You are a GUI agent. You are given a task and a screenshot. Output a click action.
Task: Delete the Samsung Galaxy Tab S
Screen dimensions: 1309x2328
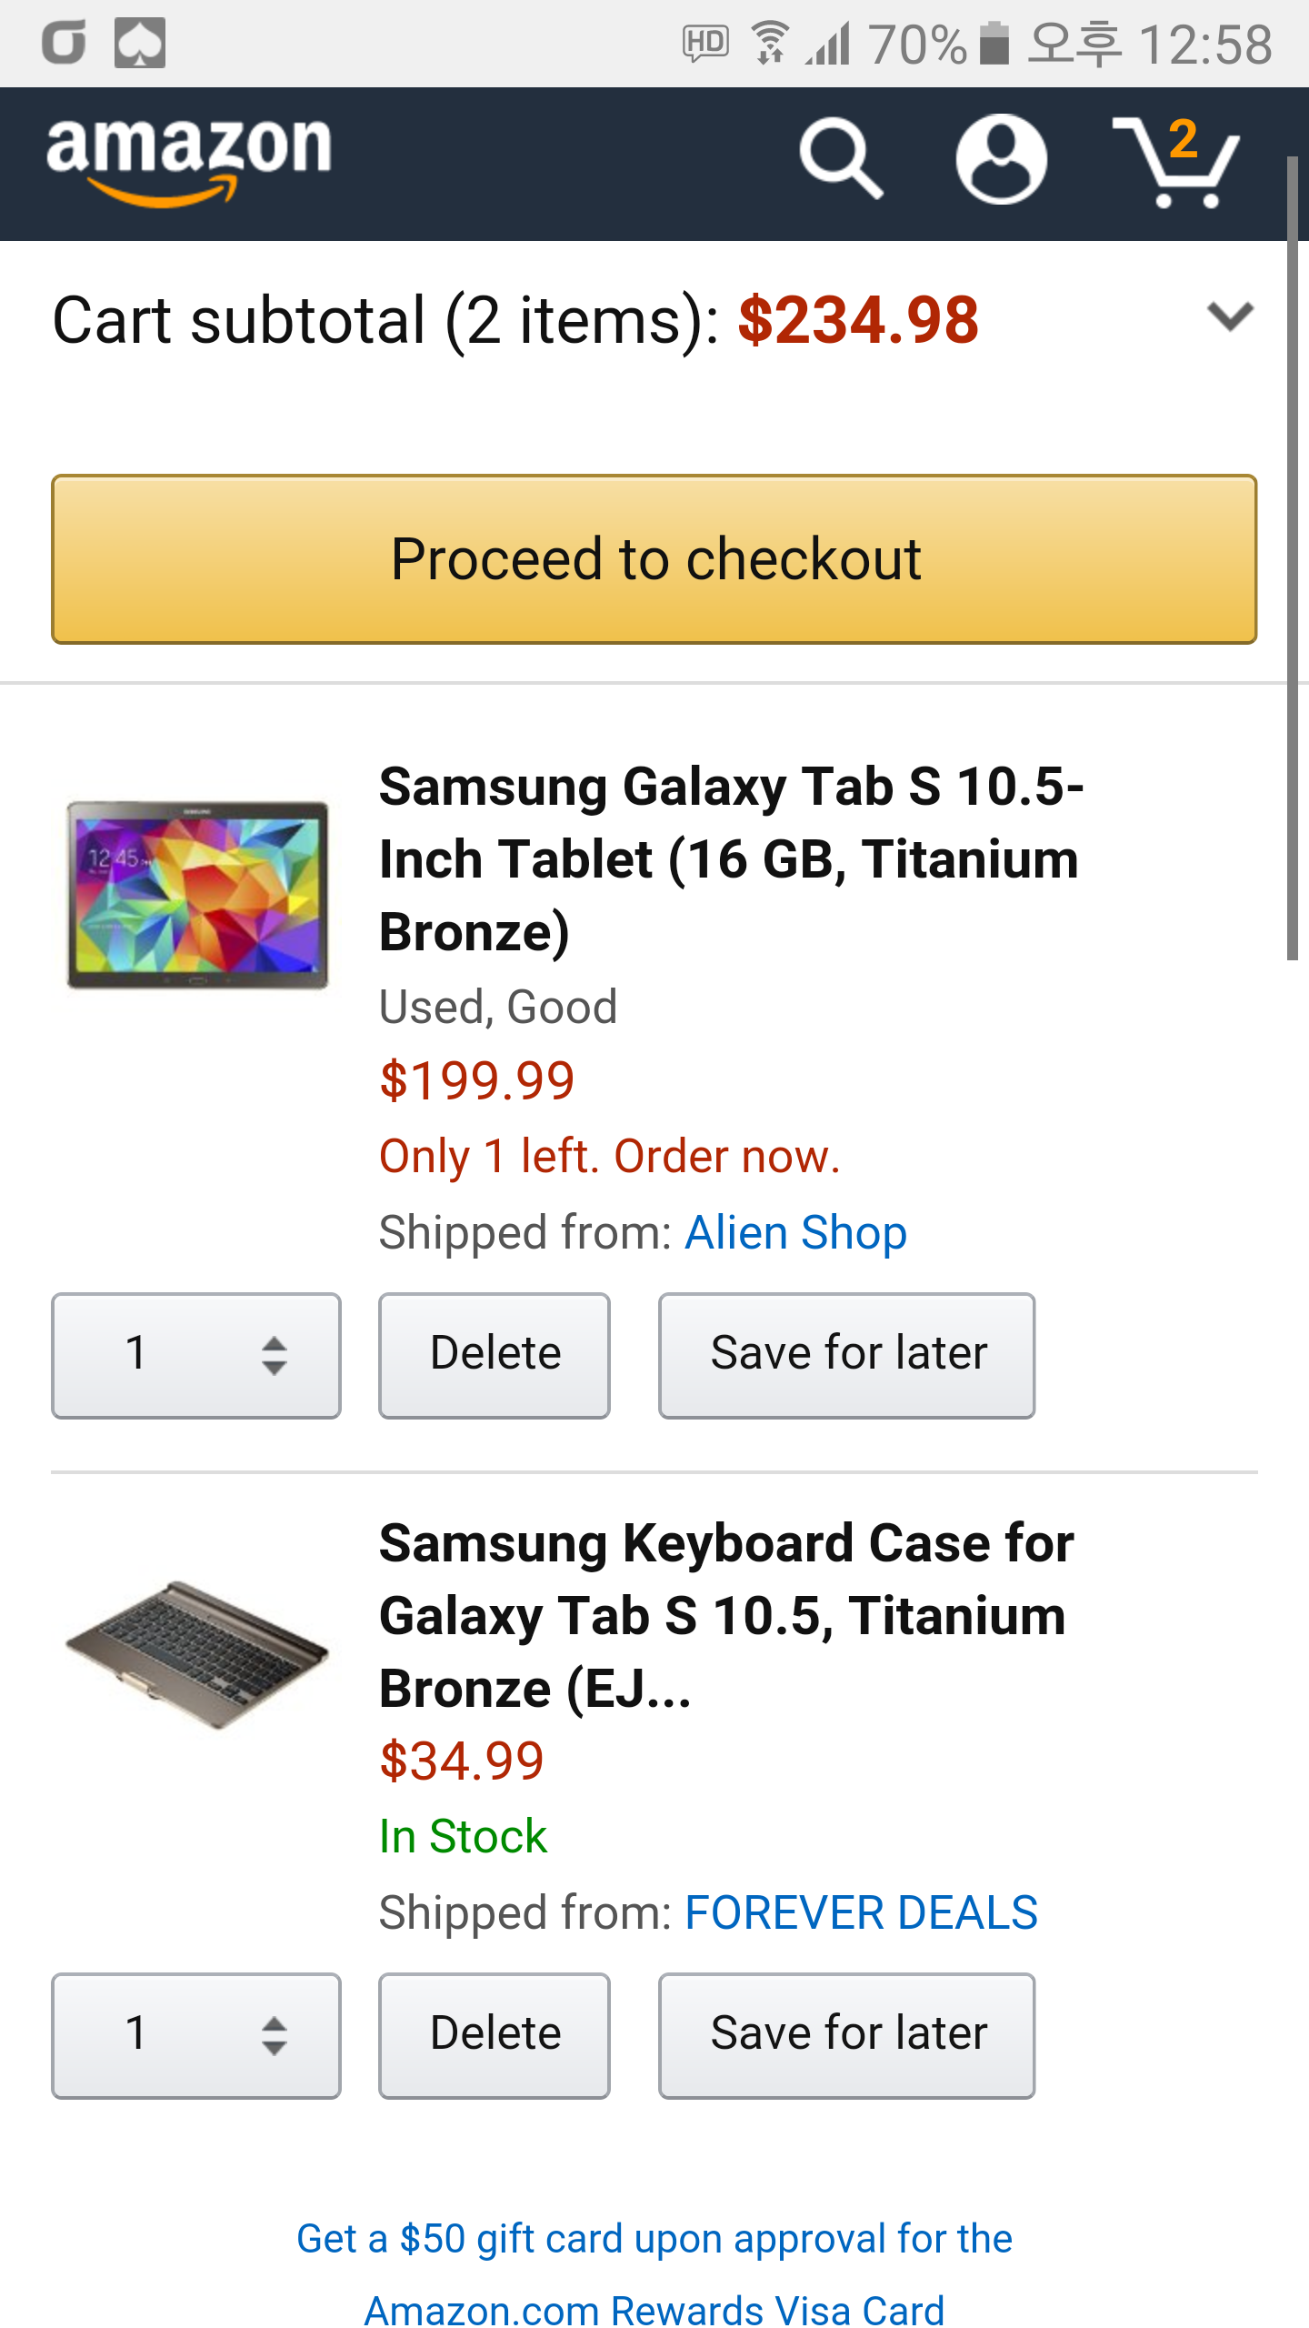pyautogui.click(x=495, y=1355)
